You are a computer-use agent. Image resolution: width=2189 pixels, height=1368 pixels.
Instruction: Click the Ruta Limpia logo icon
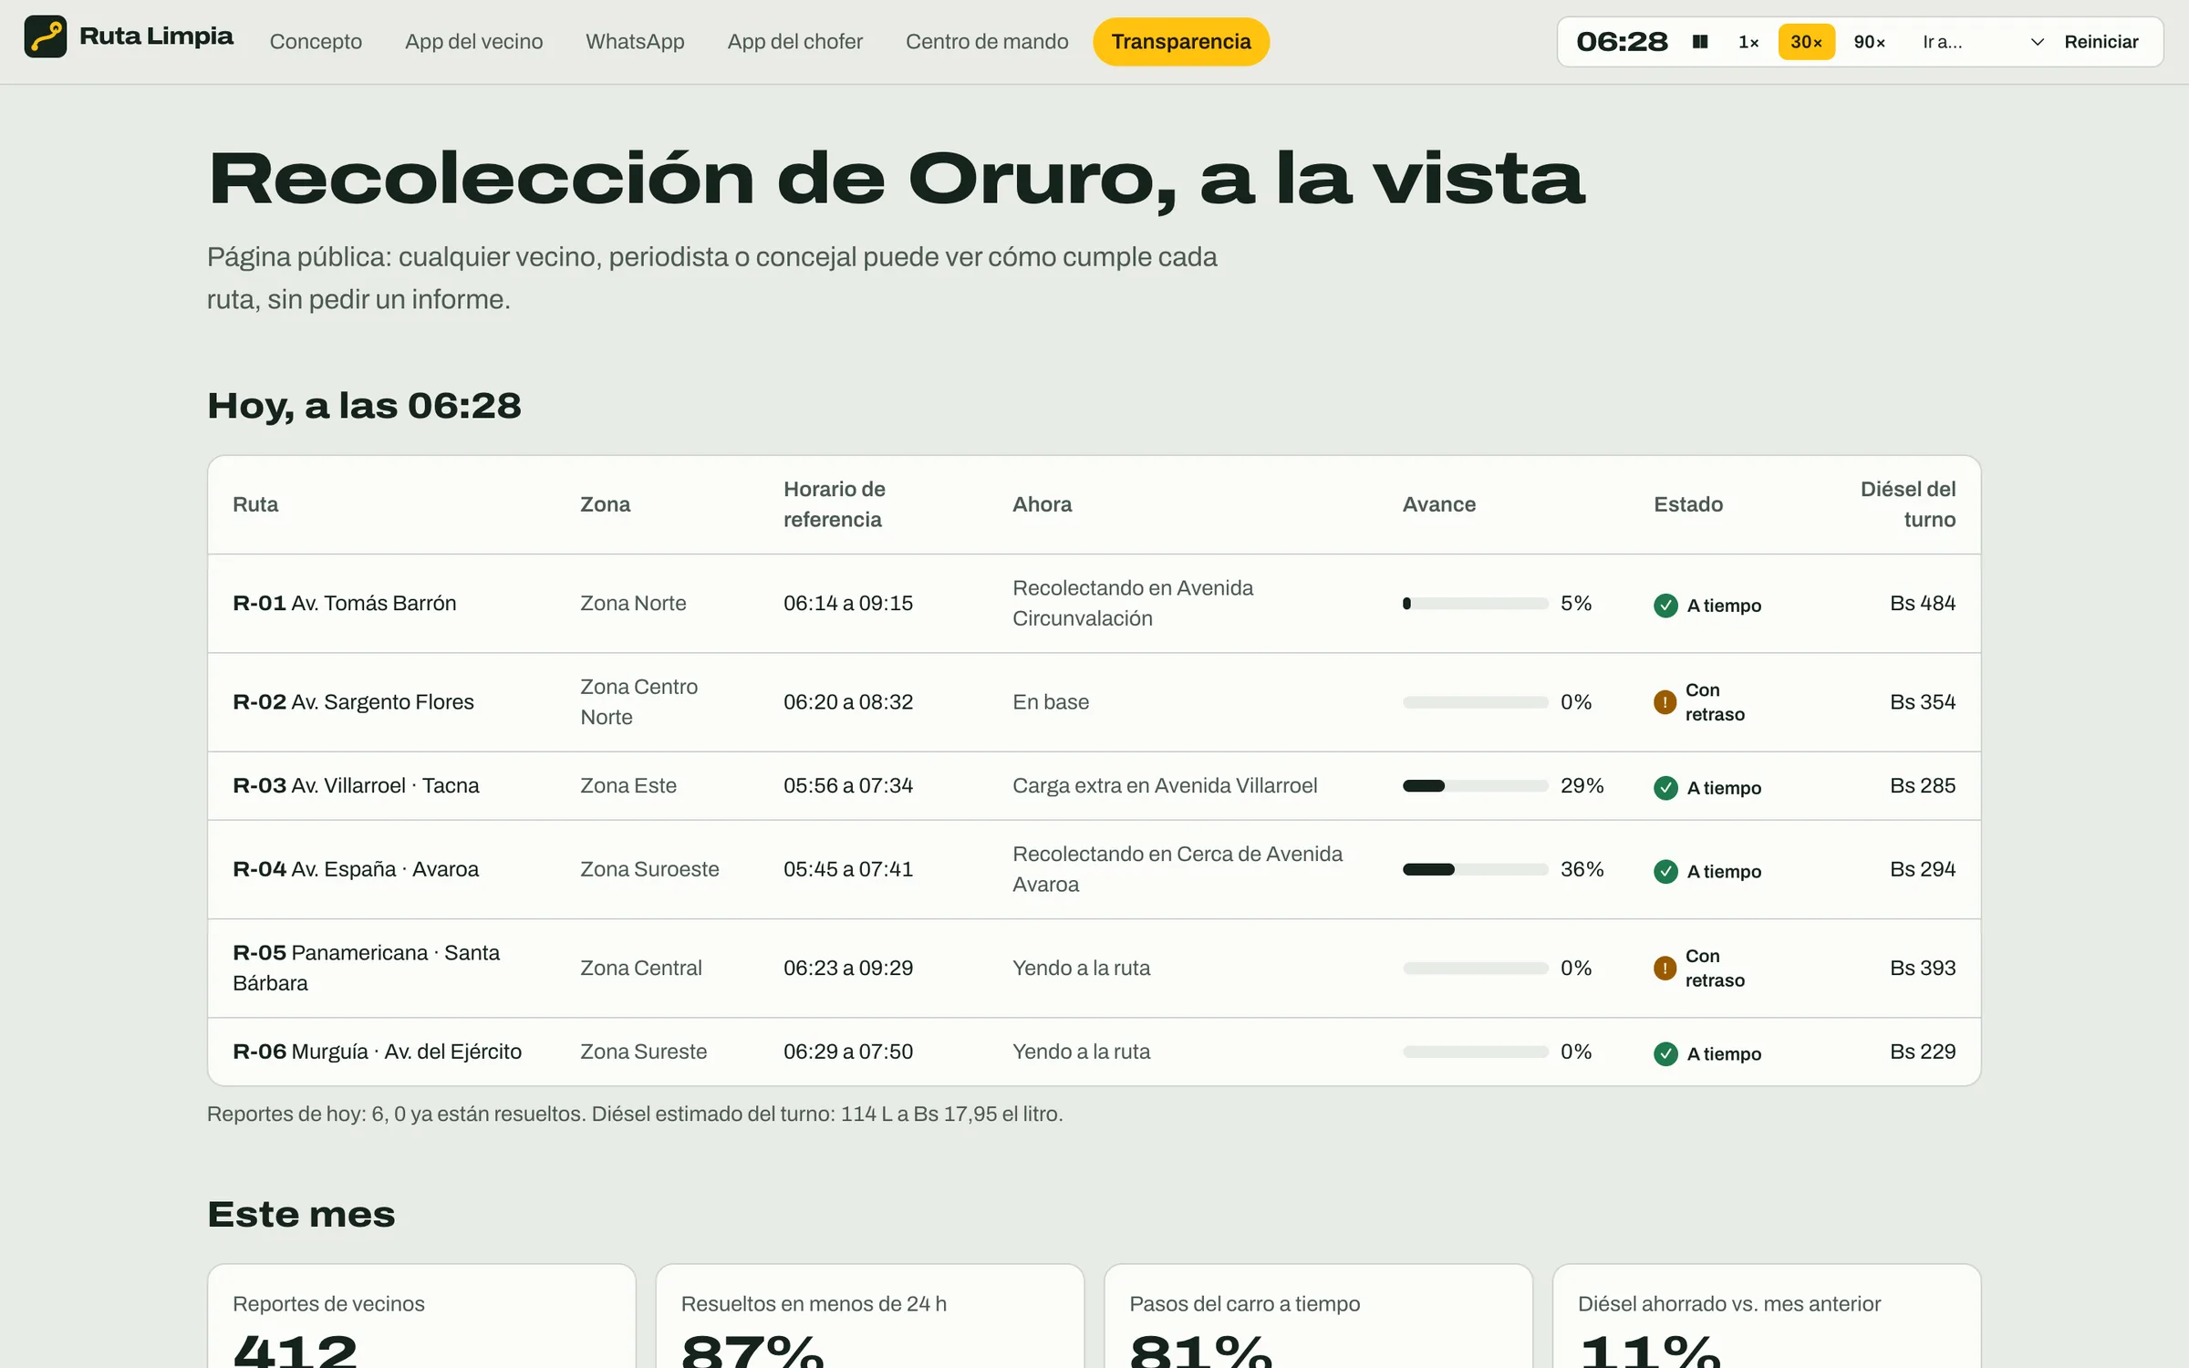(46, 37)
